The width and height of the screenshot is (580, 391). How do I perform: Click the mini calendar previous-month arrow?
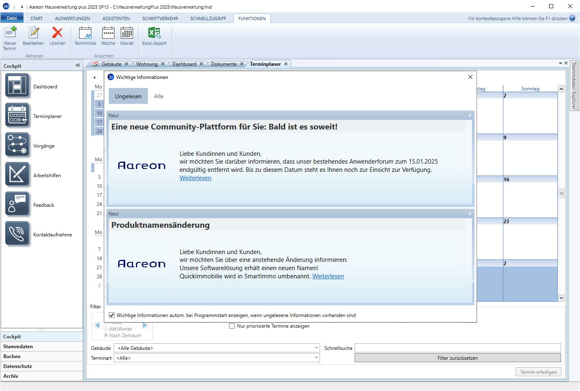(x=94, y=77)
